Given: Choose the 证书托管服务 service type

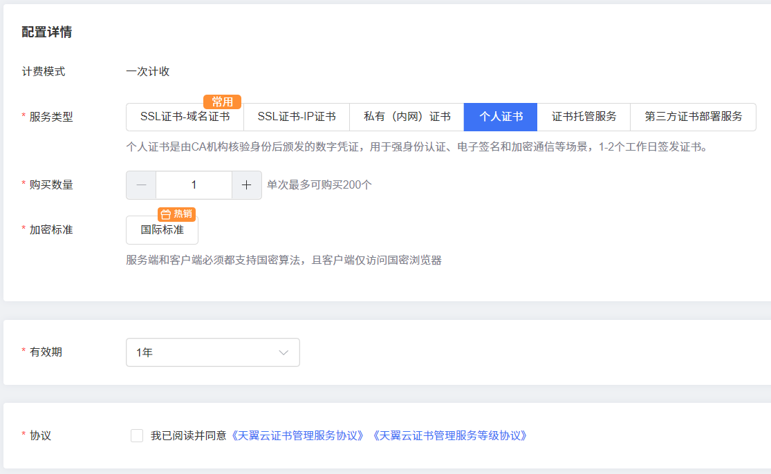Looking at the screenshot, I should (584, 117).
